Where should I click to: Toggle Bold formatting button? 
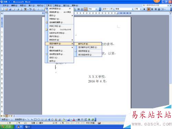coord(144,9)
